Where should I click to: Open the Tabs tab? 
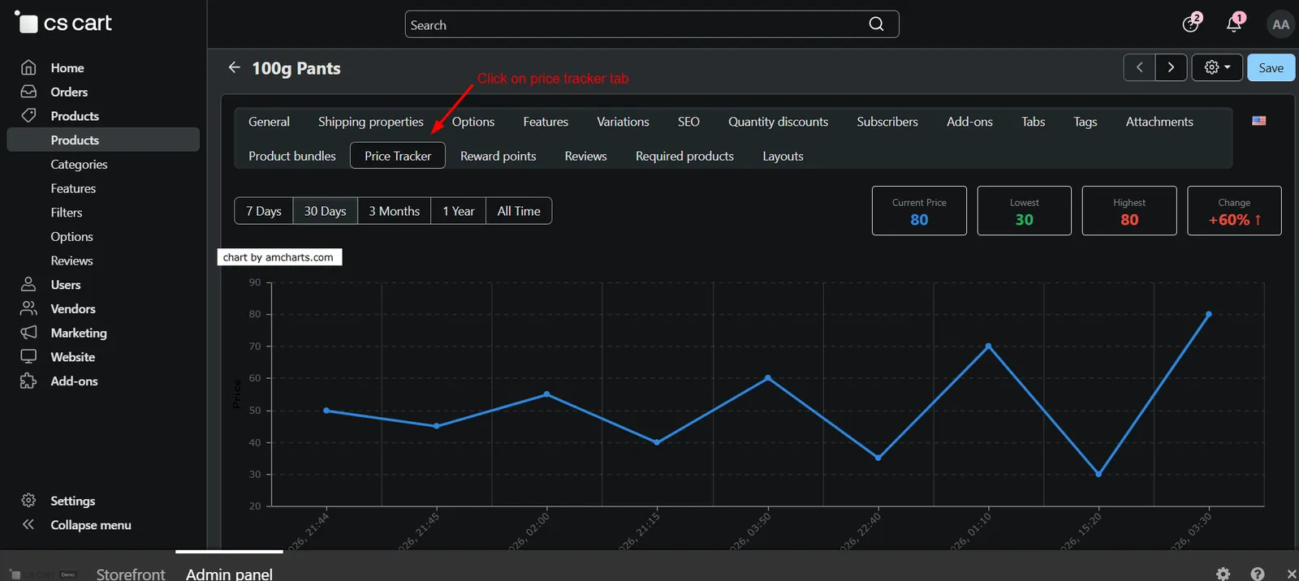pos(1033,122)
